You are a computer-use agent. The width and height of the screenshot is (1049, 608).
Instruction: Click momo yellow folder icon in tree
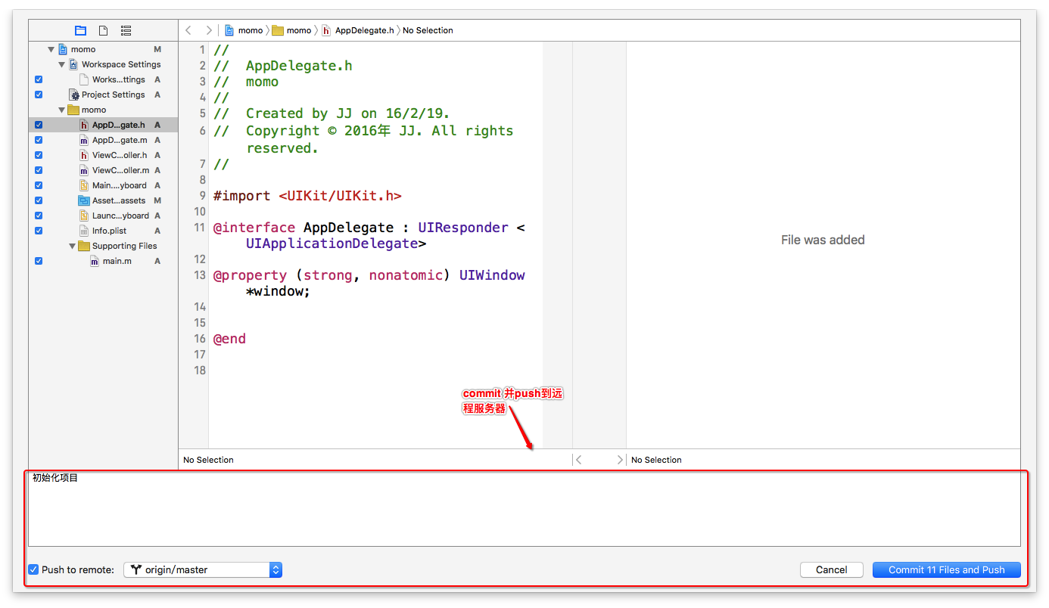pos(73,110)
